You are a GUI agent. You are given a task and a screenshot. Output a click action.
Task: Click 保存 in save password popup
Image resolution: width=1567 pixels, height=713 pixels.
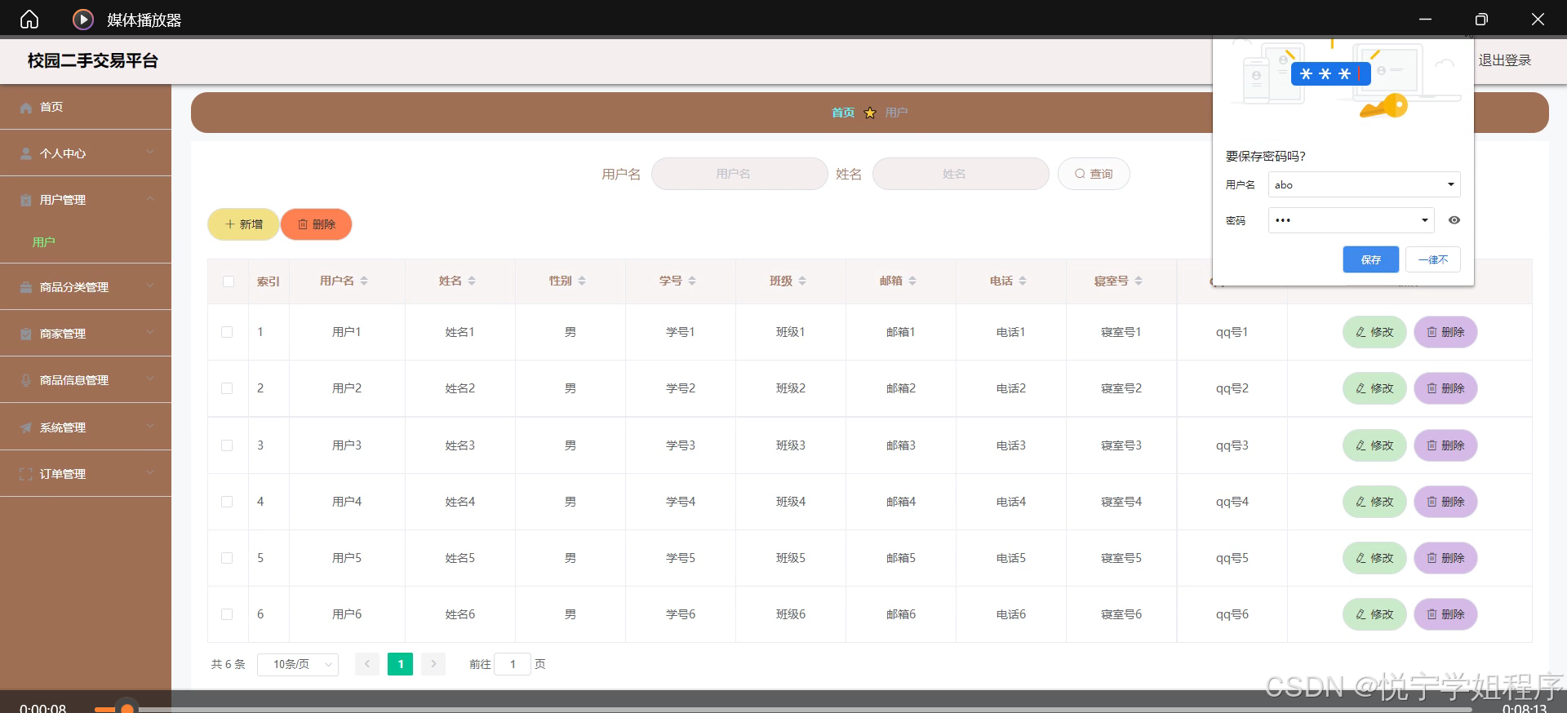pos(1371,259)
